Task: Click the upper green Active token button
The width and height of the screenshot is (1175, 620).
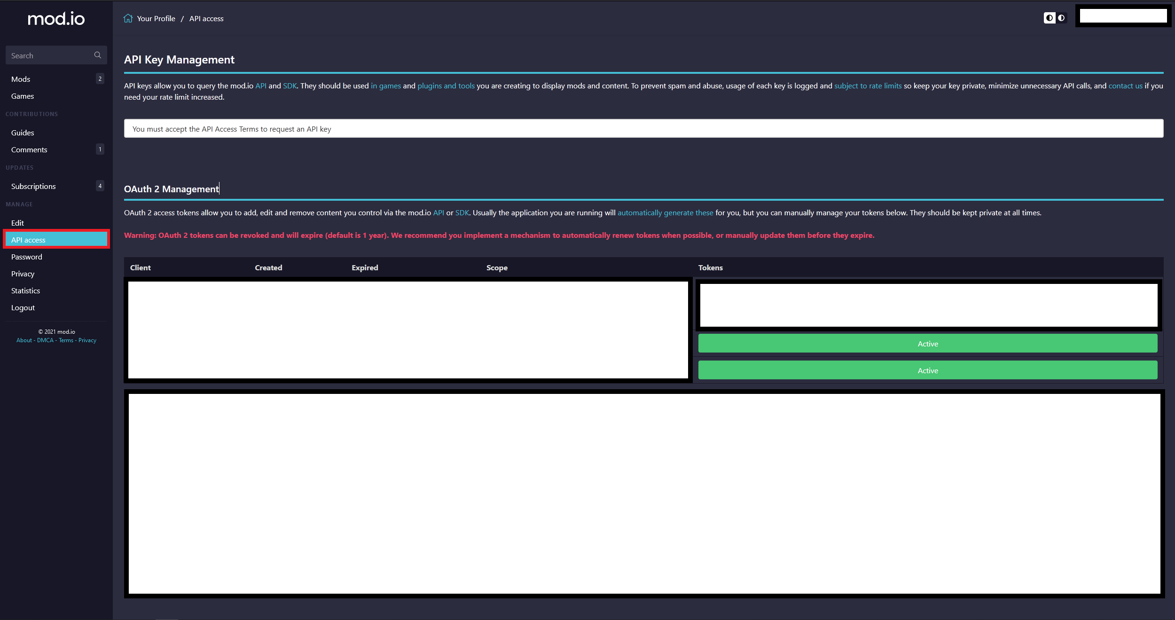Action: [928, 344]
